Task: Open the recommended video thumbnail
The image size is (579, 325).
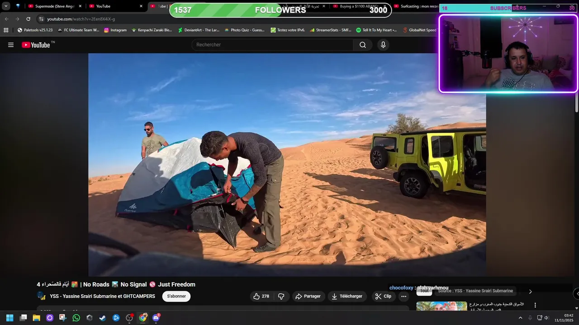Action: [441, 306]
